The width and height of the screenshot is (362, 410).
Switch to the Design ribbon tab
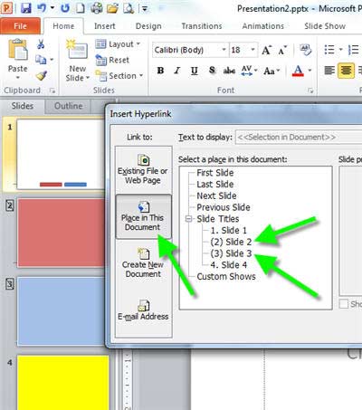[148, 26]
